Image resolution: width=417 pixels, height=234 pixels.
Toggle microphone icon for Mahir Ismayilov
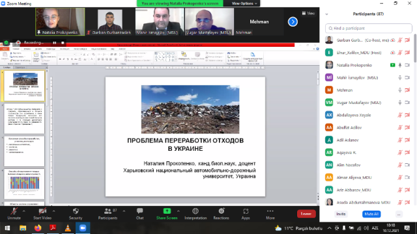pyautogui.click(x=400, y=77)
